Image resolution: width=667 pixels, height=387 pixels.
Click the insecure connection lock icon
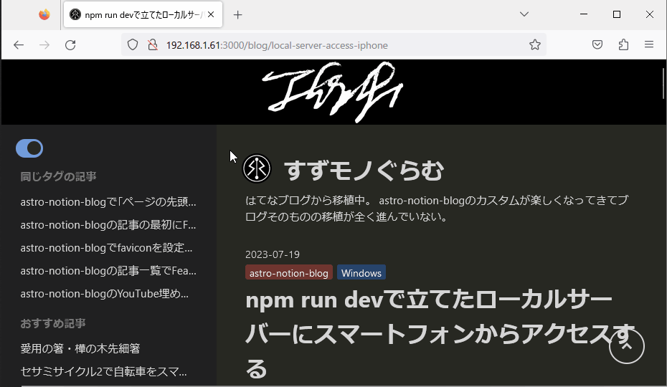coord(152,44)
